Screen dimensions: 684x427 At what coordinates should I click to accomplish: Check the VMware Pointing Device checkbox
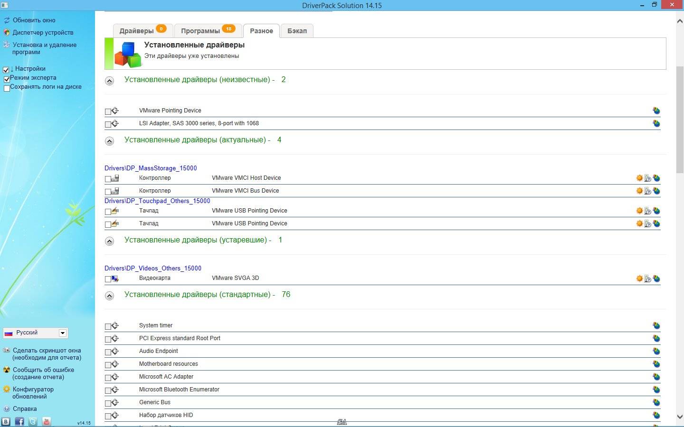pos(108,111)
